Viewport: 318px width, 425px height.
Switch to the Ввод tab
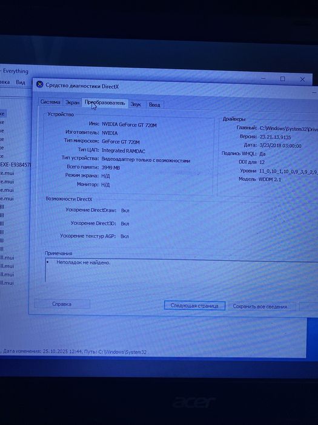tap(154, 104)
